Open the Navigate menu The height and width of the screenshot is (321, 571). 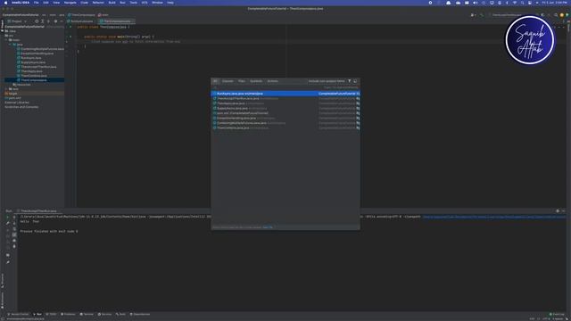[70, 3]
